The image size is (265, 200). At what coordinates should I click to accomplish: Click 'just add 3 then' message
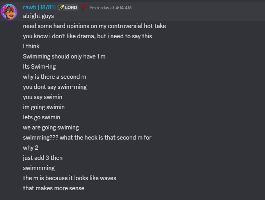click(x=43, y=158)
